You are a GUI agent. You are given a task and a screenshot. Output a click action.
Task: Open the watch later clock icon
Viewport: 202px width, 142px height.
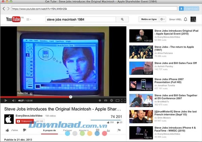[100, 100]
